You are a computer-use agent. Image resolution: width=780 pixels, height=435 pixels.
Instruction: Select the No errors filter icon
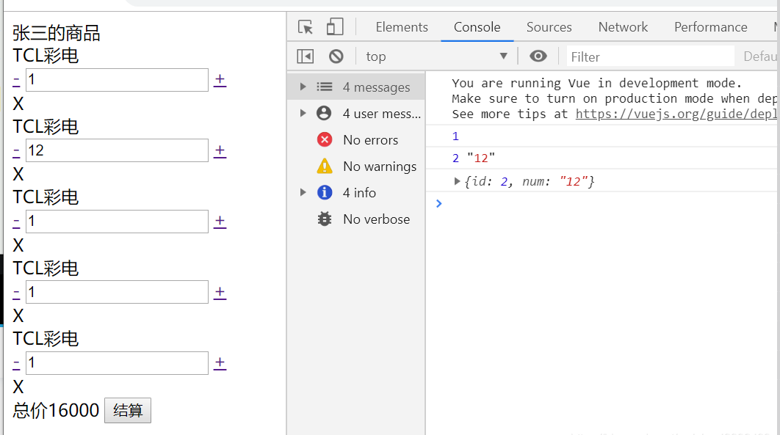[x=325, y=139]
